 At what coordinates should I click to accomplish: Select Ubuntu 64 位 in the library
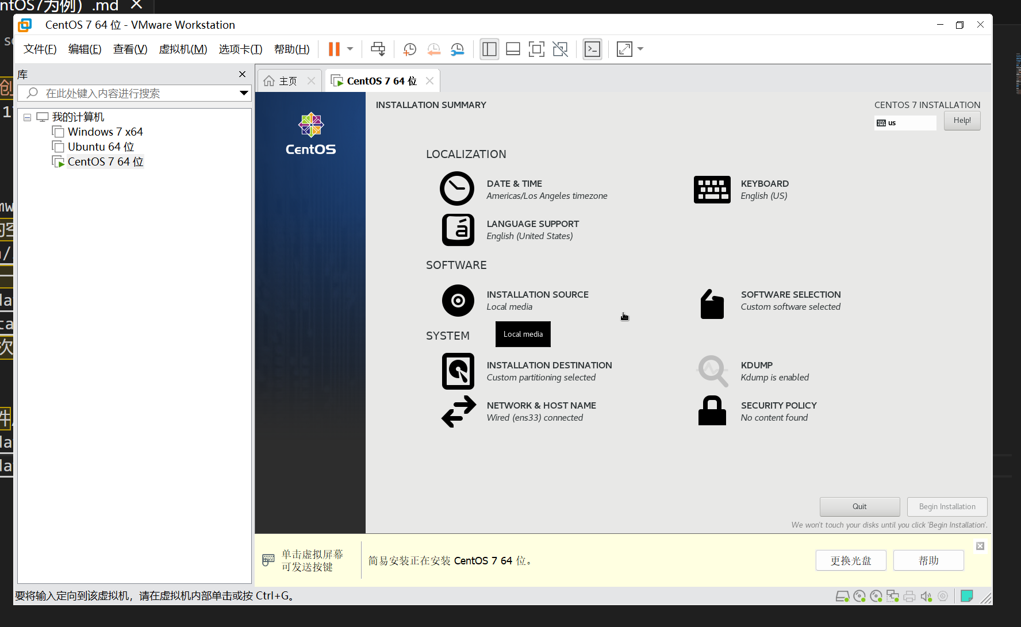coord(101,147)
